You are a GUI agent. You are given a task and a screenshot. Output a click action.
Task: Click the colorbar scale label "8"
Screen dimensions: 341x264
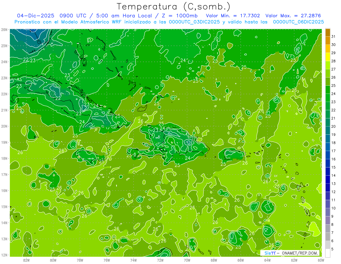(x=333, y=224)
